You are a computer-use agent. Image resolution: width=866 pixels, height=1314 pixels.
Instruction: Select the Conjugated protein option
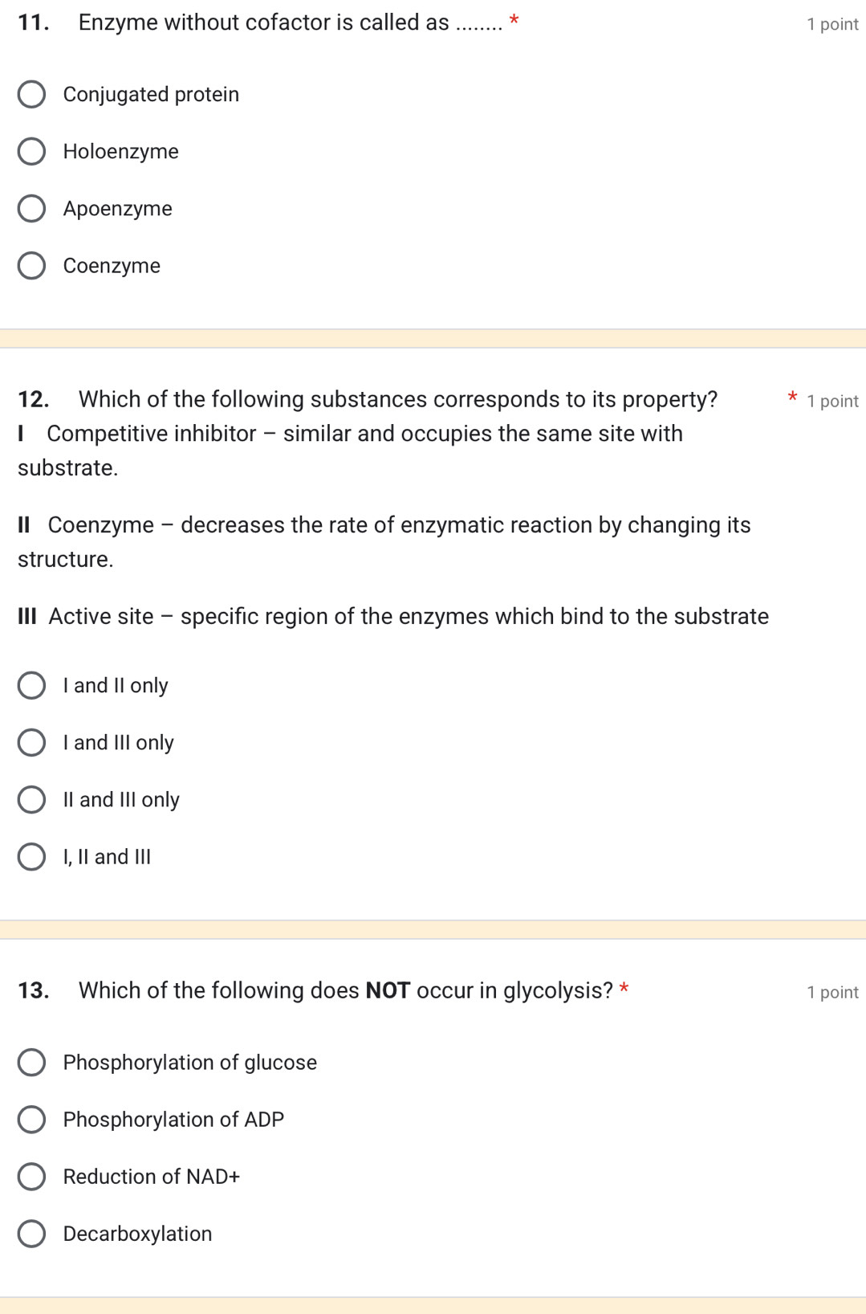tap(32, 95)
